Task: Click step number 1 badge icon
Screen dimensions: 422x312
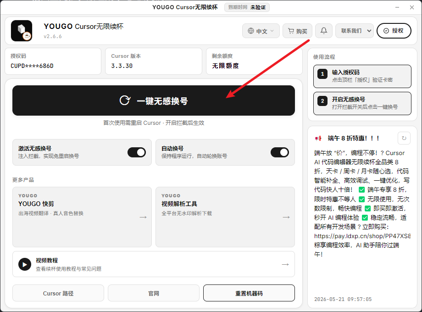Action: coord(322,74)
